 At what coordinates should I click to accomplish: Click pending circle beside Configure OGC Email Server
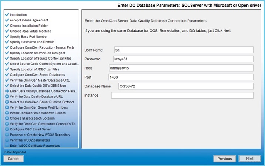(x=7, y=129)
